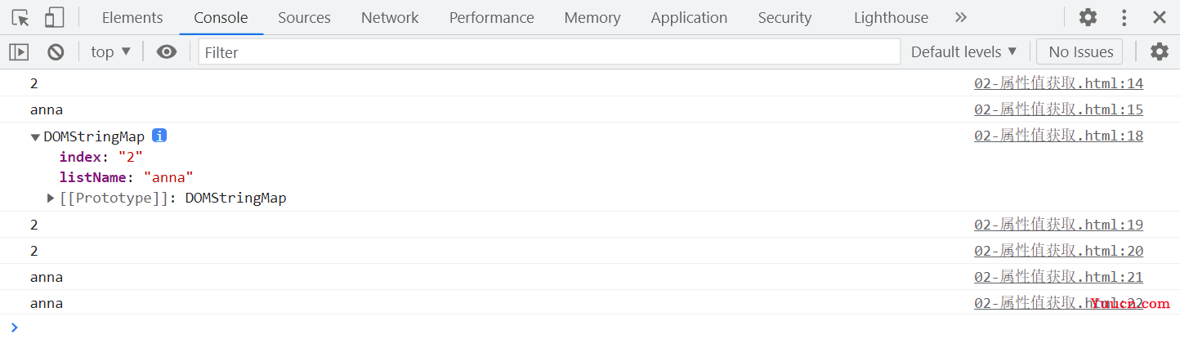
Task: Open DevTools settings gear in top bar
Action: click(1088, 17)
